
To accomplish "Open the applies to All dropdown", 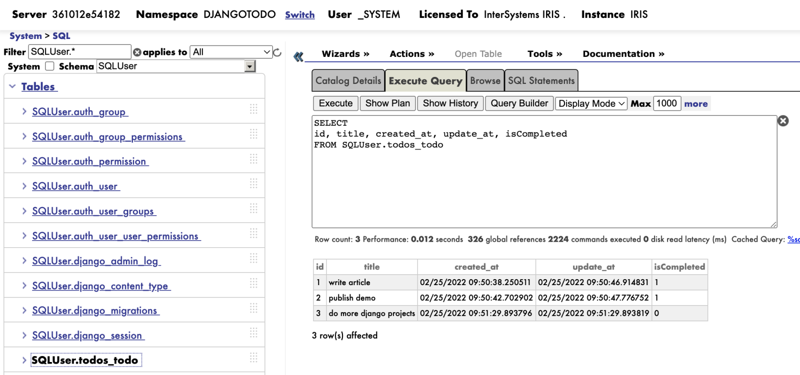I will (x=231, y=52).
